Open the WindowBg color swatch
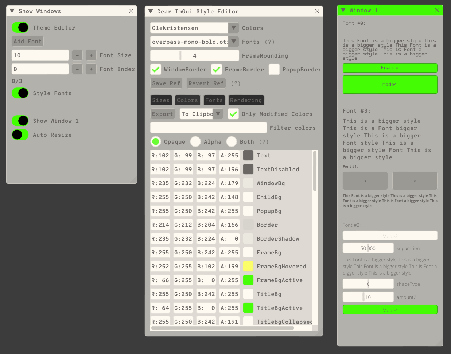This screenshot has height=354, width=451. [248, 183]
